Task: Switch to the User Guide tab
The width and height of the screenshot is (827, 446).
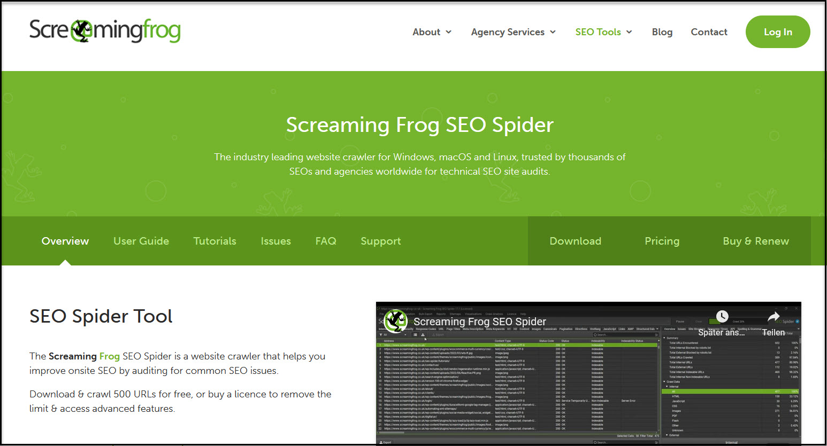Action: click(141, 241)
